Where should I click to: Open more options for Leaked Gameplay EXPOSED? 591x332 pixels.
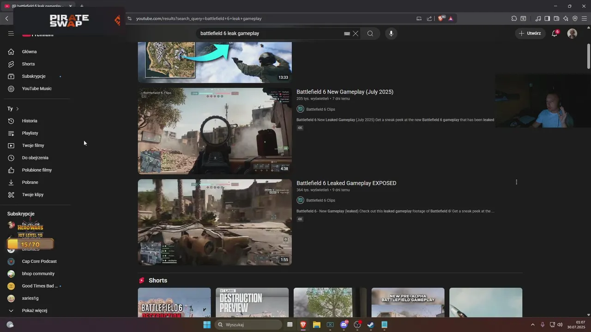(516, 182)
